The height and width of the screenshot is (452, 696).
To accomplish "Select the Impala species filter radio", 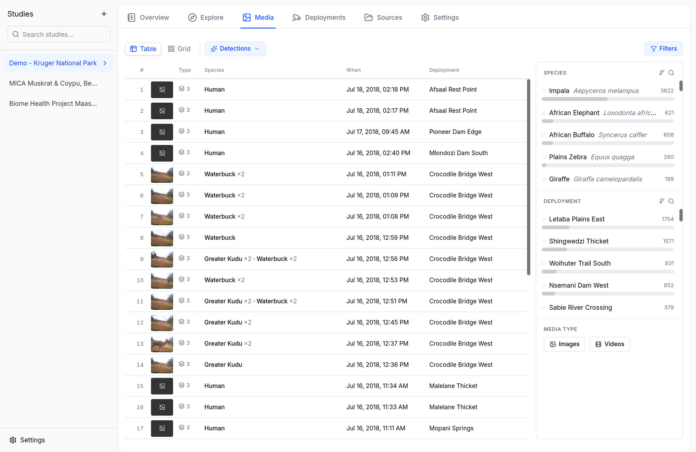I will 544,90.
